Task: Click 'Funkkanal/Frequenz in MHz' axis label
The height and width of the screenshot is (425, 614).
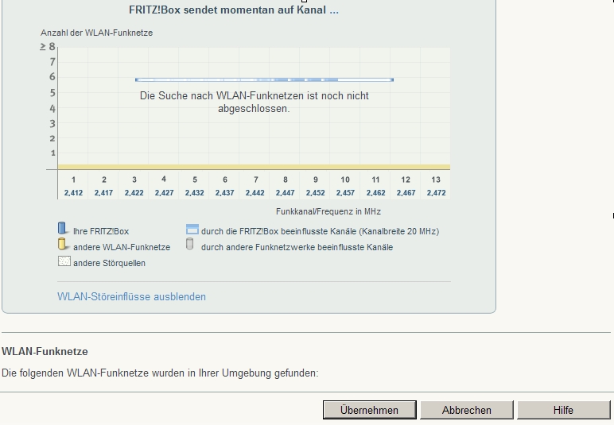Action: click(x=328, y=211)
